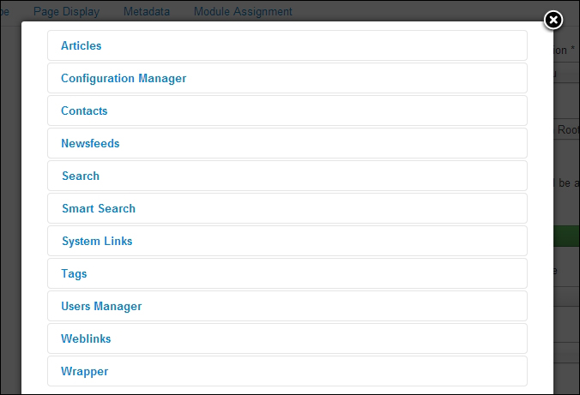
Task: Open the partially hidden Root dropdown
Action: pyautogui.click(x=567, y=129)
